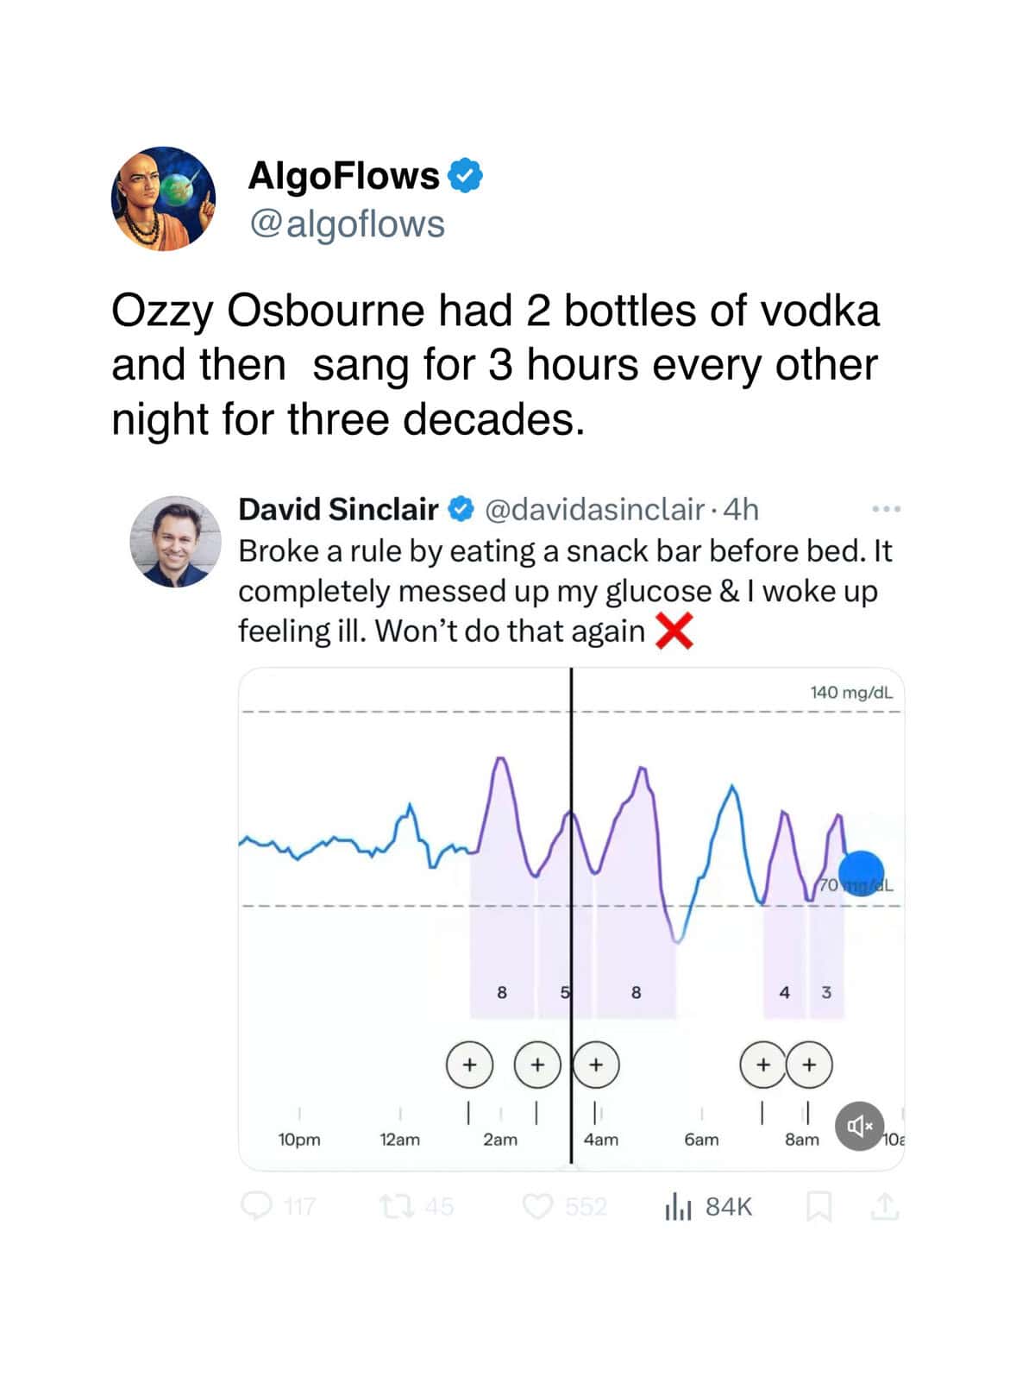Click David Sinclair profile picture
This screenshot has width=1035, height=1395.
[x=175, y=542]
